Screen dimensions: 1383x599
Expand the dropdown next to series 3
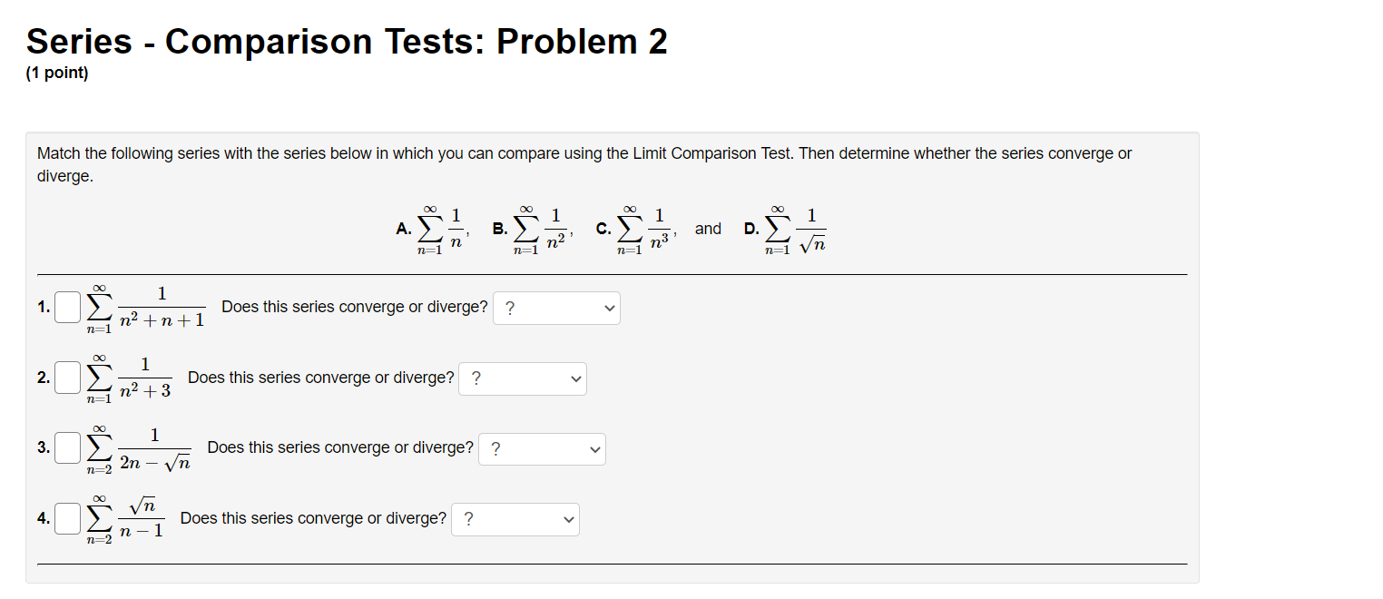coord(541,448)
